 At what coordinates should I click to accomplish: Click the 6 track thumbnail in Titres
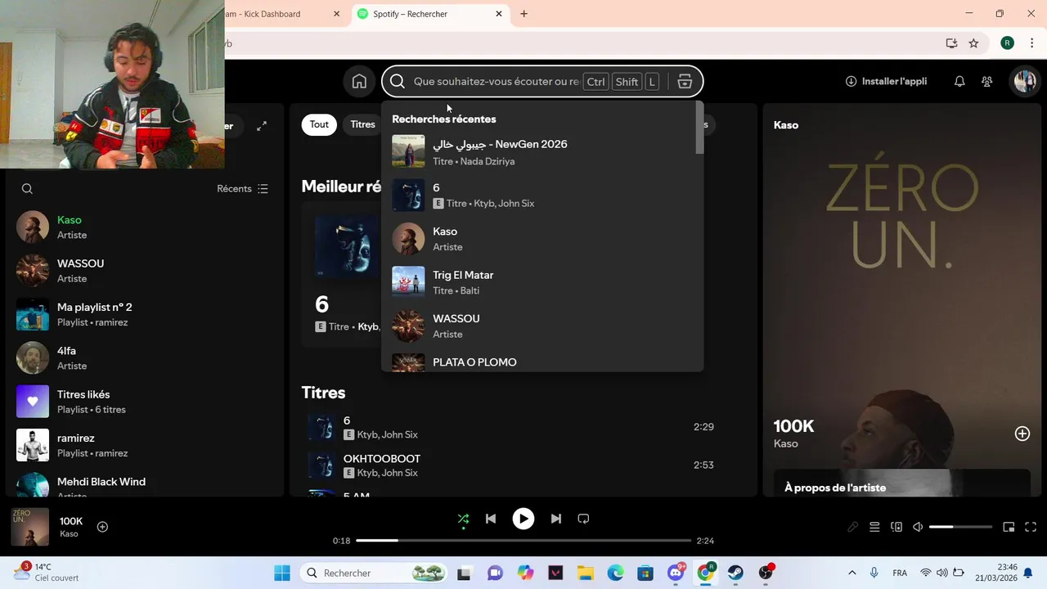(x=322, y=427)
